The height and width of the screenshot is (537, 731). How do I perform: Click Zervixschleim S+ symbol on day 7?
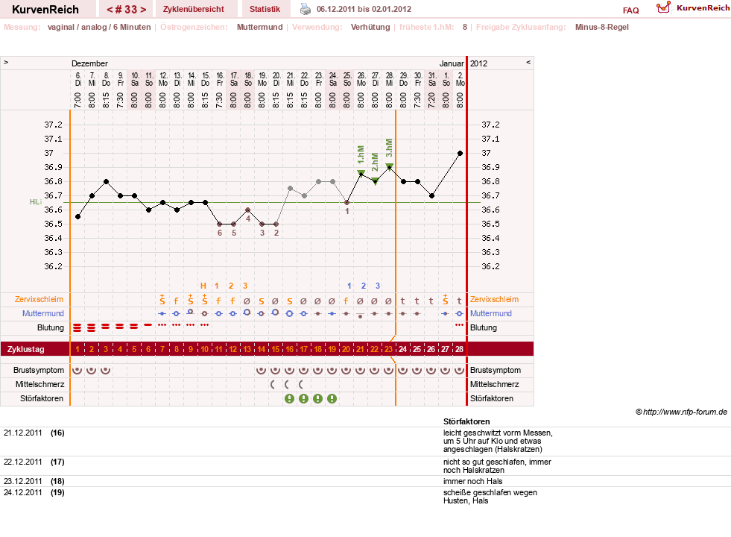click(162, 300)
